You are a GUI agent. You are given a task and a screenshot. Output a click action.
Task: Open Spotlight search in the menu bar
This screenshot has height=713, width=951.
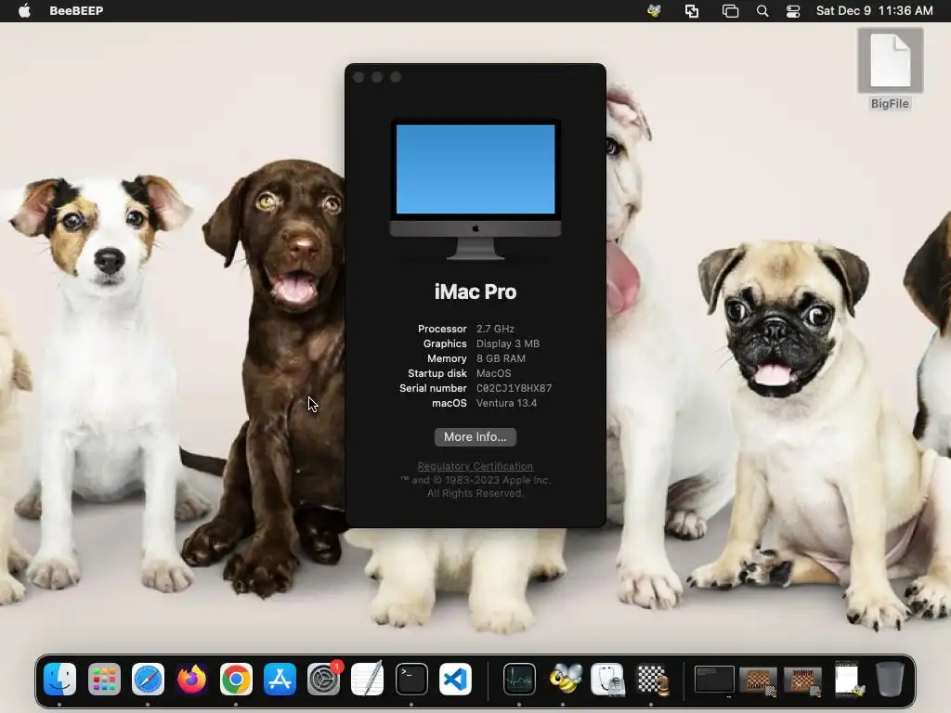click(762, 11)
